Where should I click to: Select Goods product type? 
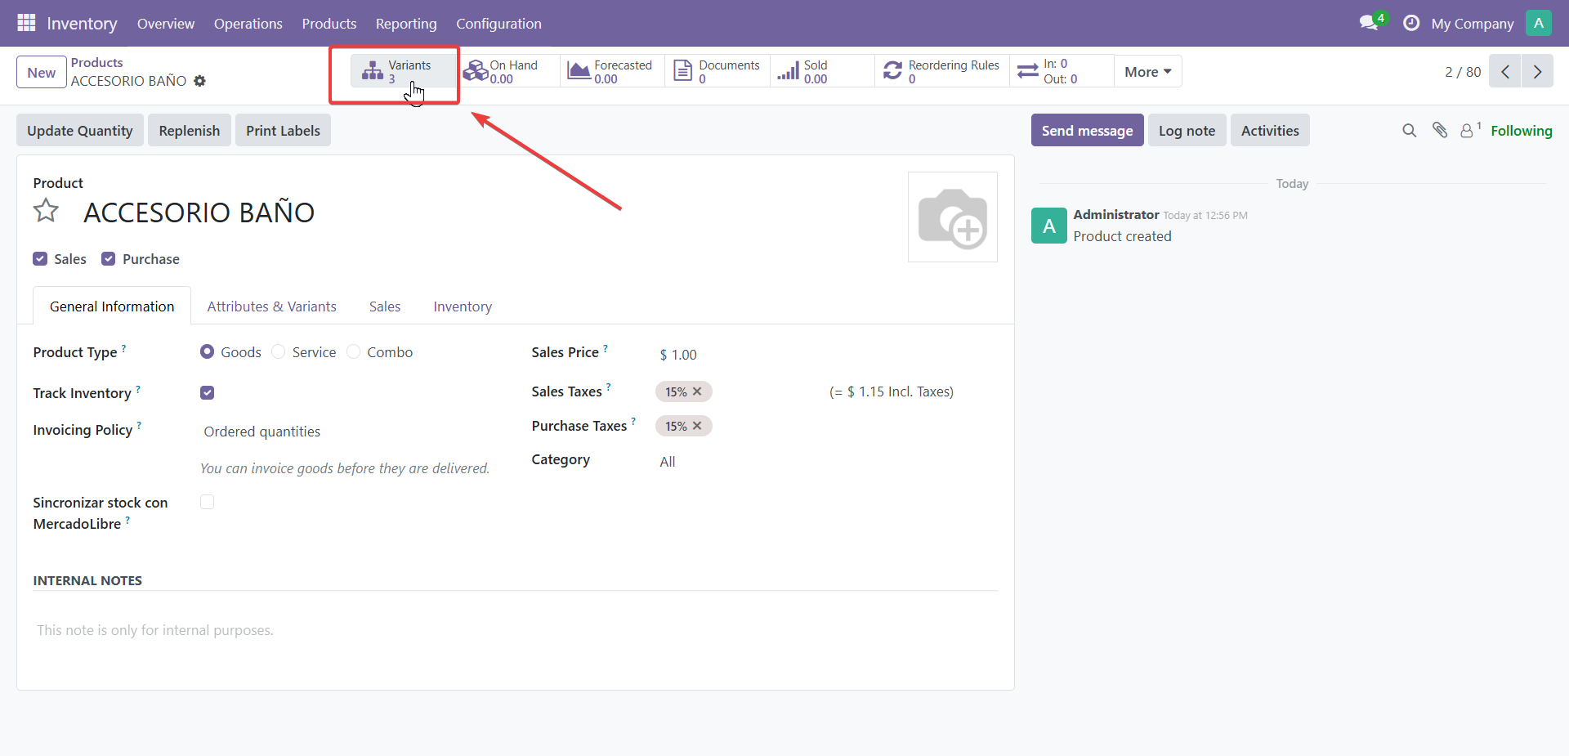pyautogui.click(x=208, y=351)
